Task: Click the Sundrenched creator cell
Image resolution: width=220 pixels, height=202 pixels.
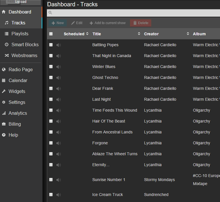Action: click(x=156, y=195)
